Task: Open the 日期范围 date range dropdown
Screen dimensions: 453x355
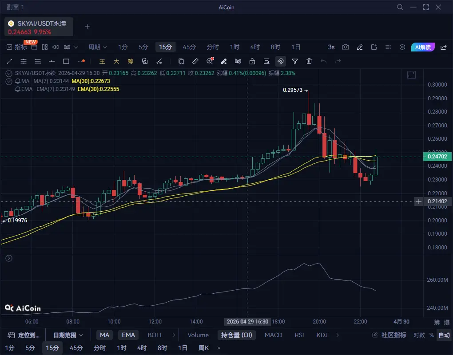Action: [68, 335]
